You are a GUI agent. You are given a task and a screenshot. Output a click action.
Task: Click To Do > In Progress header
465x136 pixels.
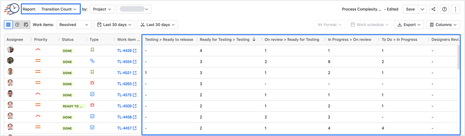pos(399,40)
